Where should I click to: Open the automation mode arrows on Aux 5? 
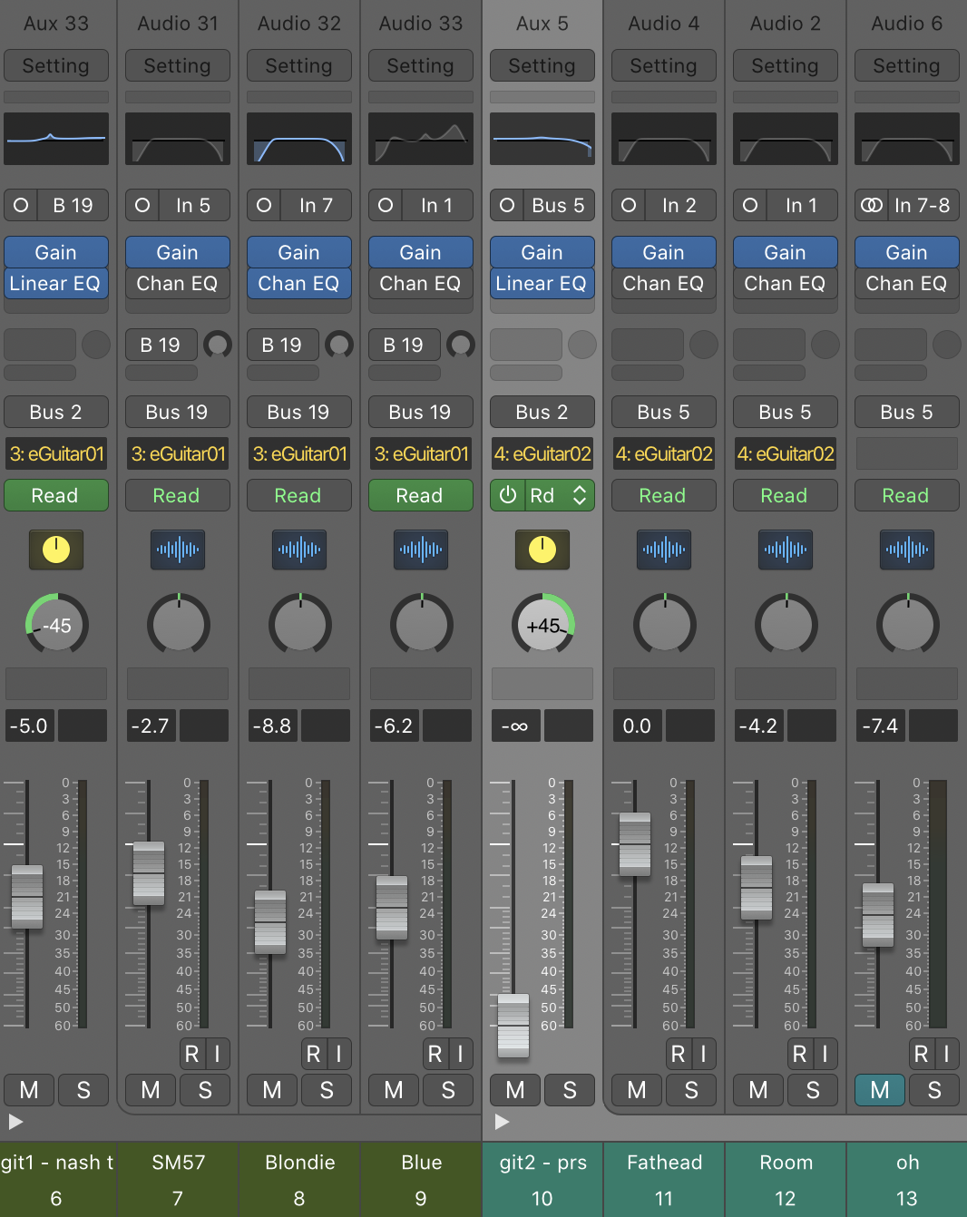tap(580, 495)
